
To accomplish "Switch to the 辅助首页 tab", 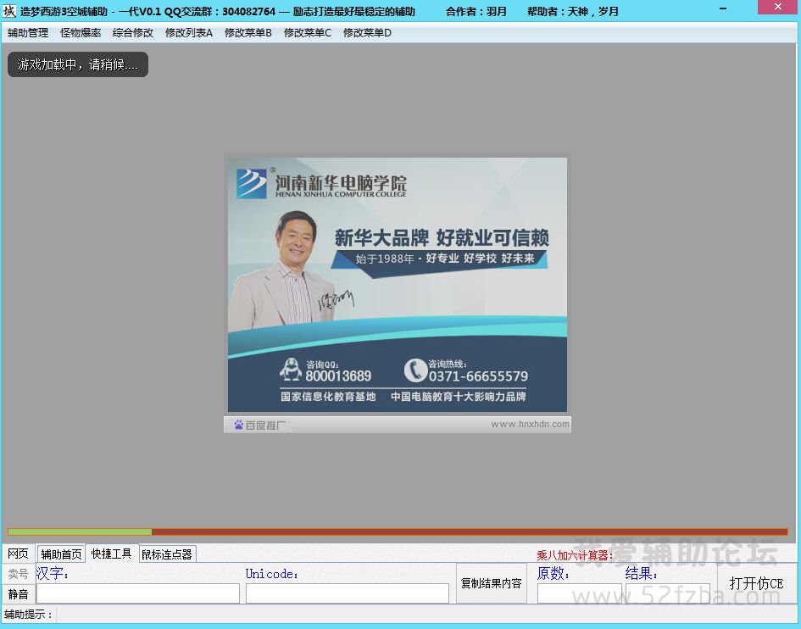I will (61, 554).
